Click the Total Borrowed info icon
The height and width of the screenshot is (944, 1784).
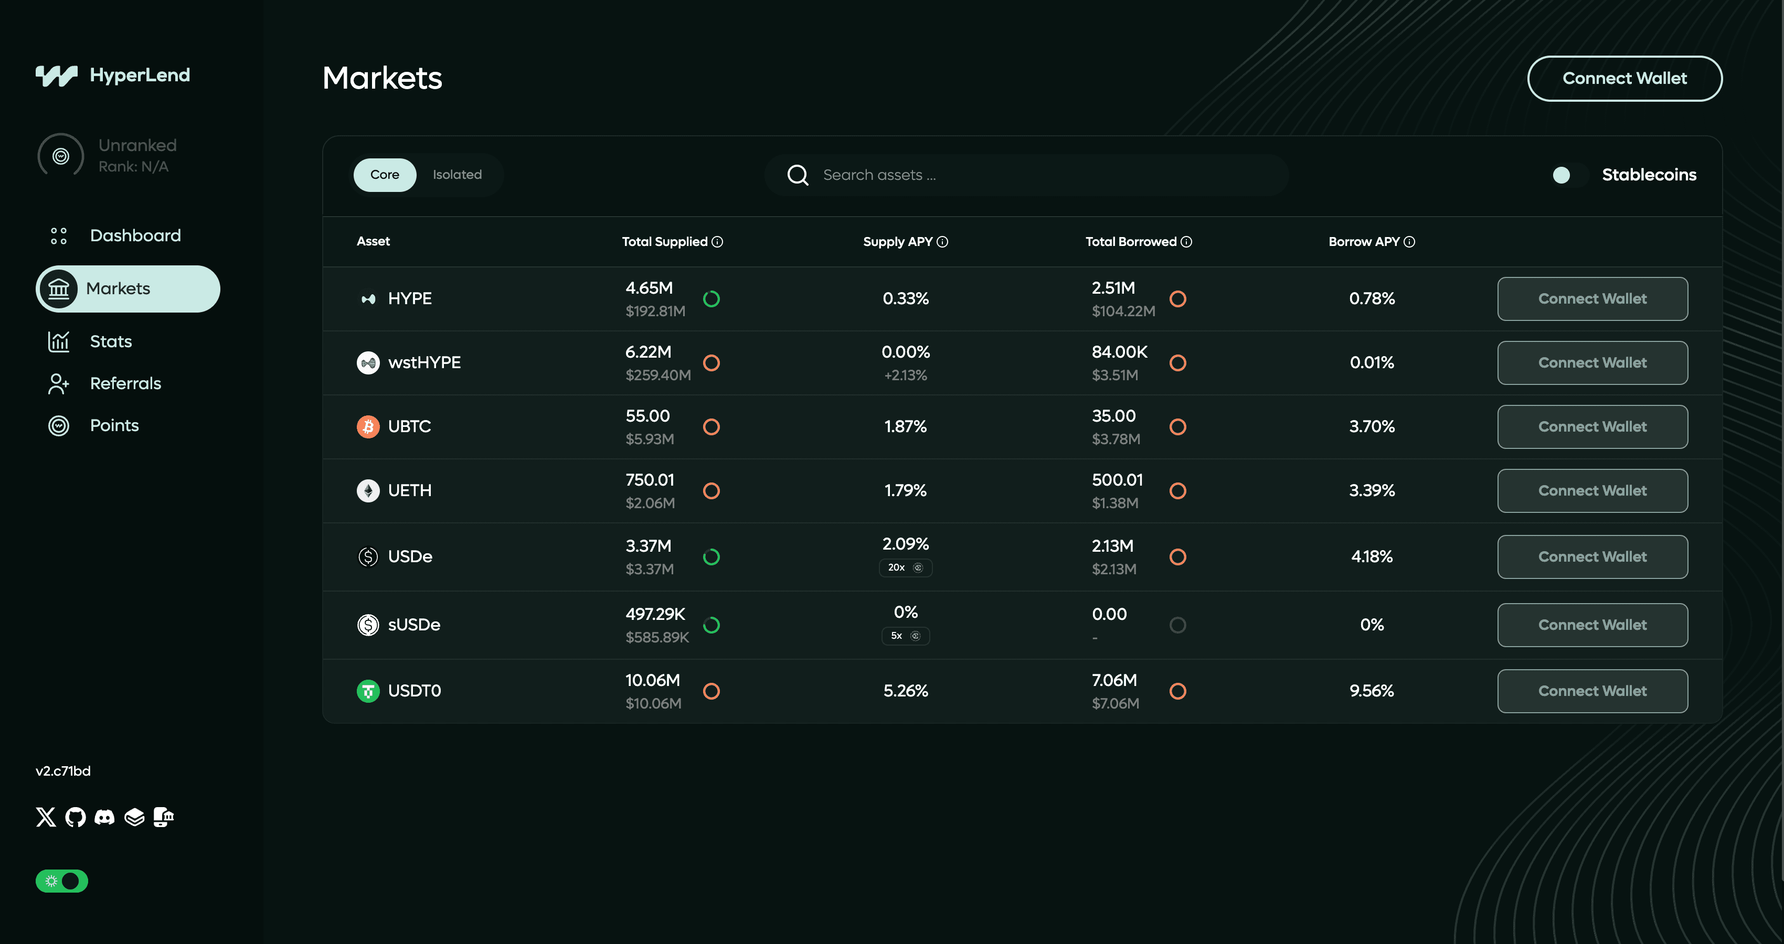click(1186, 242)
